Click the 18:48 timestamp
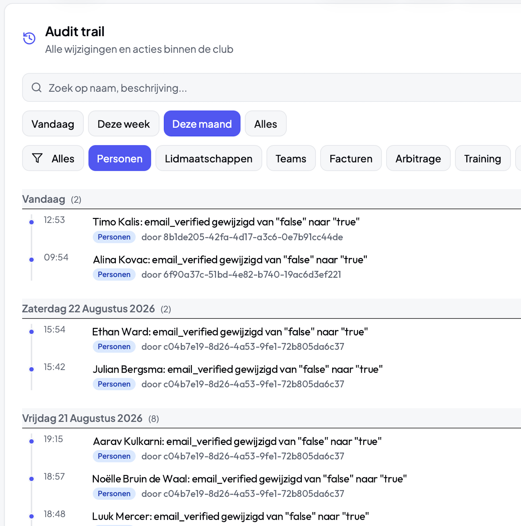 coord(55,514)
